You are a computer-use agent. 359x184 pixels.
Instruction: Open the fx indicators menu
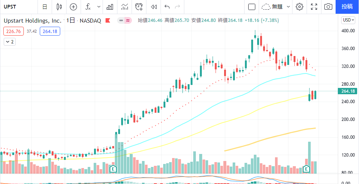pyautogui.click(x=88, y=7)
